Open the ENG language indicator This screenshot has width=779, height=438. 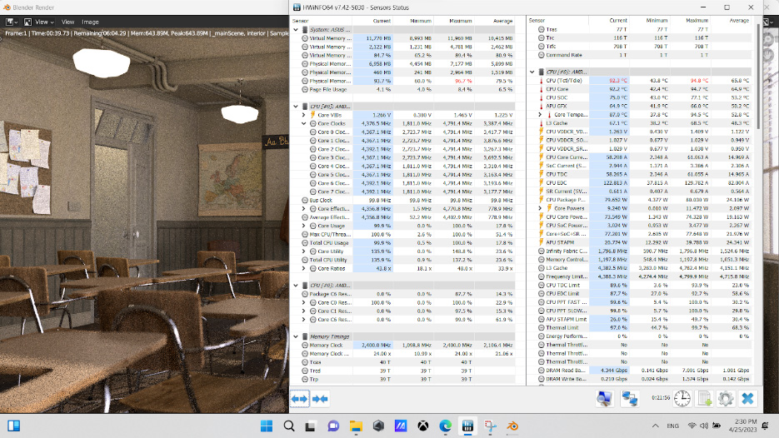(x=672, y=426)
